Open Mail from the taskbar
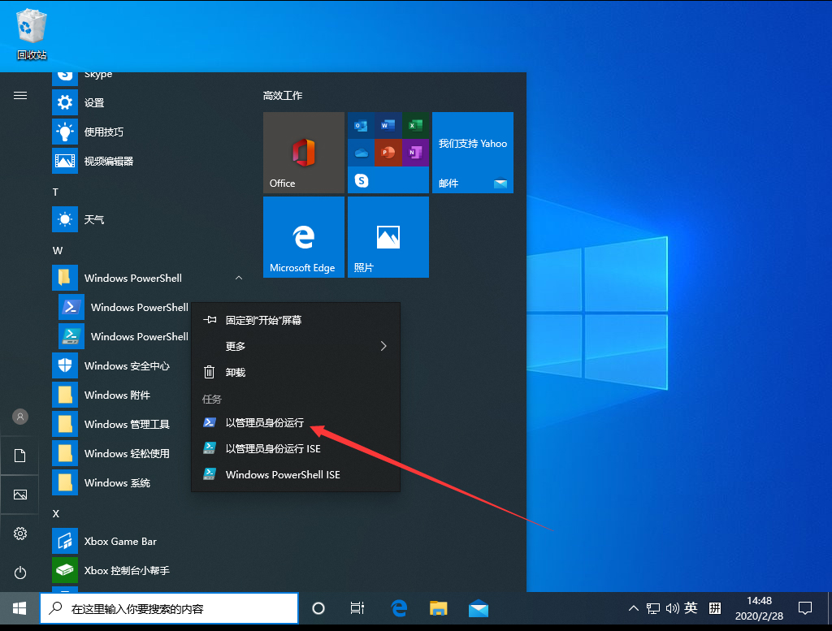832x631 pixels. (479, 607)
